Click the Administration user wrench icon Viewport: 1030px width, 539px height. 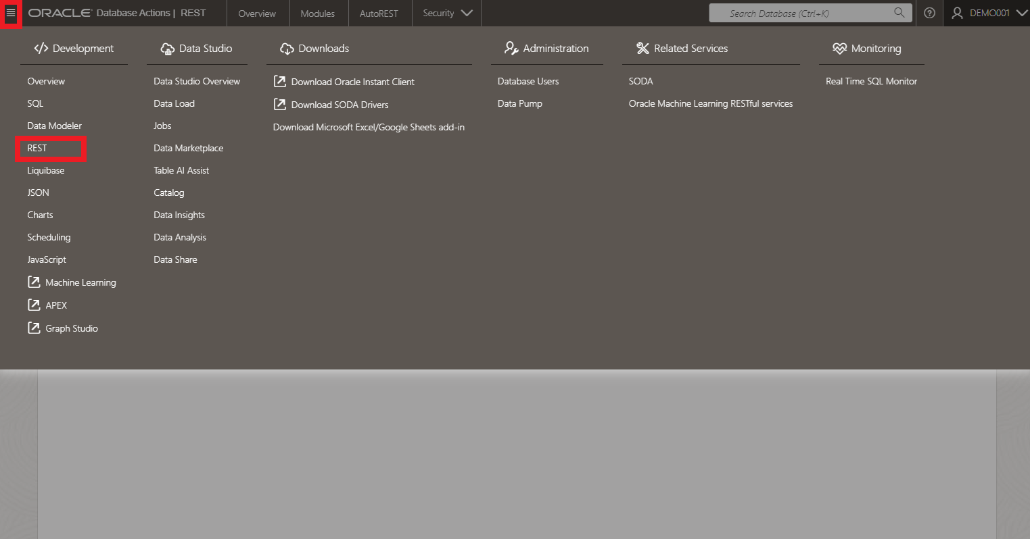pos(511,48)
